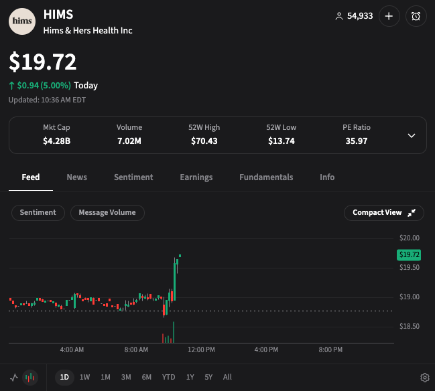
Task: Click the watchers person icon
Action: pos(339,16)
